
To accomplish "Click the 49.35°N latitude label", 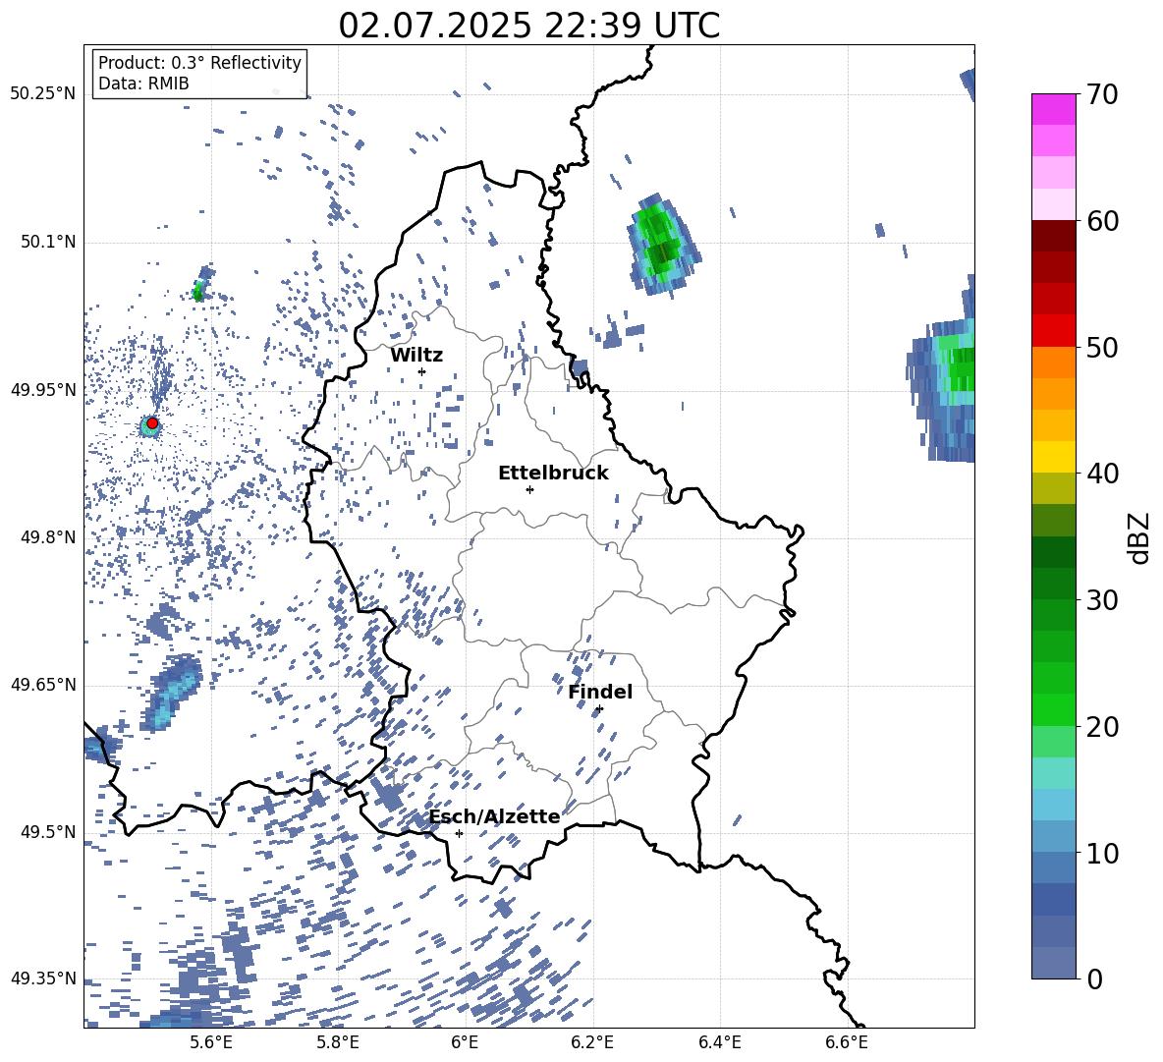I will coord(43,978).
